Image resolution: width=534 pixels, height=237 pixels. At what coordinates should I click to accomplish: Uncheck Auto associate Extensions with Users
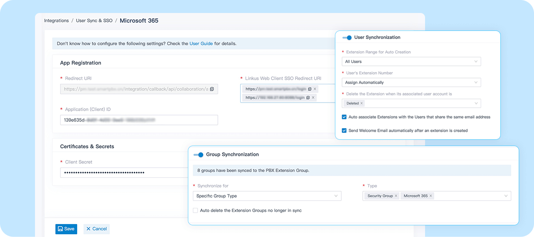pyautogui.click(x=344, y=117)
